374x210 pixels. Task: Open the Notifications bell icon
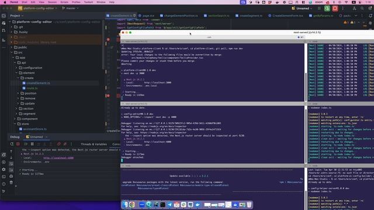point(370,16)
